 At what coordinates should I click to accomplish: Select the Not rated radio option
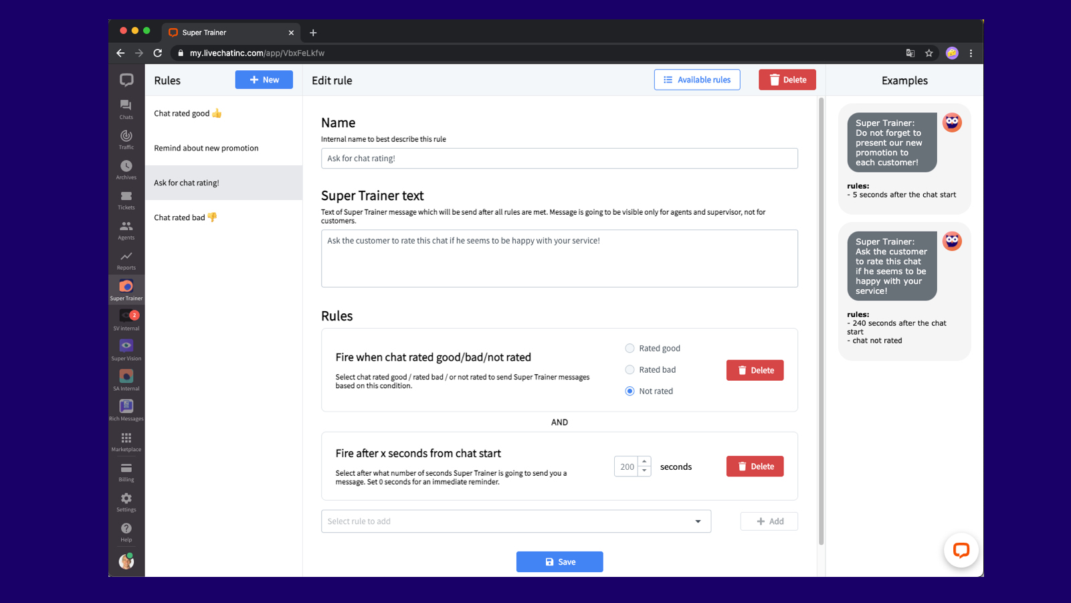tap(629, 391)
